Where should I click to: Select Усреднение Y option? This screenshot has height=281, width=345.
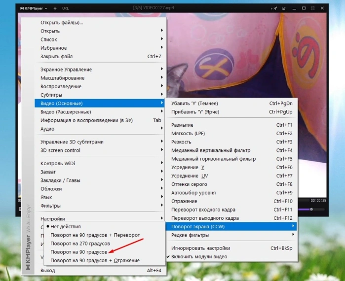231,168
